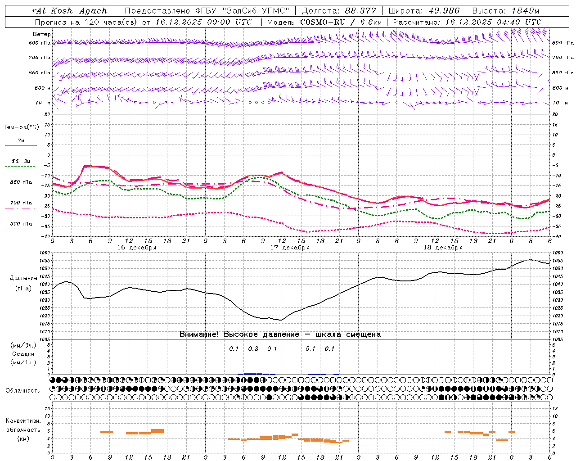576x461 pixels.
Task: Click the Конвективн. convective cloud label
Action: tap(23, 421)
